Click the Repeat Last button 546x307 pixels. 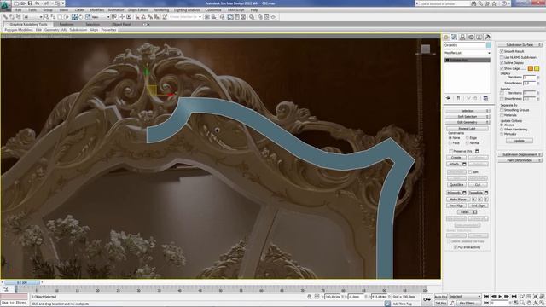(468, 129)
